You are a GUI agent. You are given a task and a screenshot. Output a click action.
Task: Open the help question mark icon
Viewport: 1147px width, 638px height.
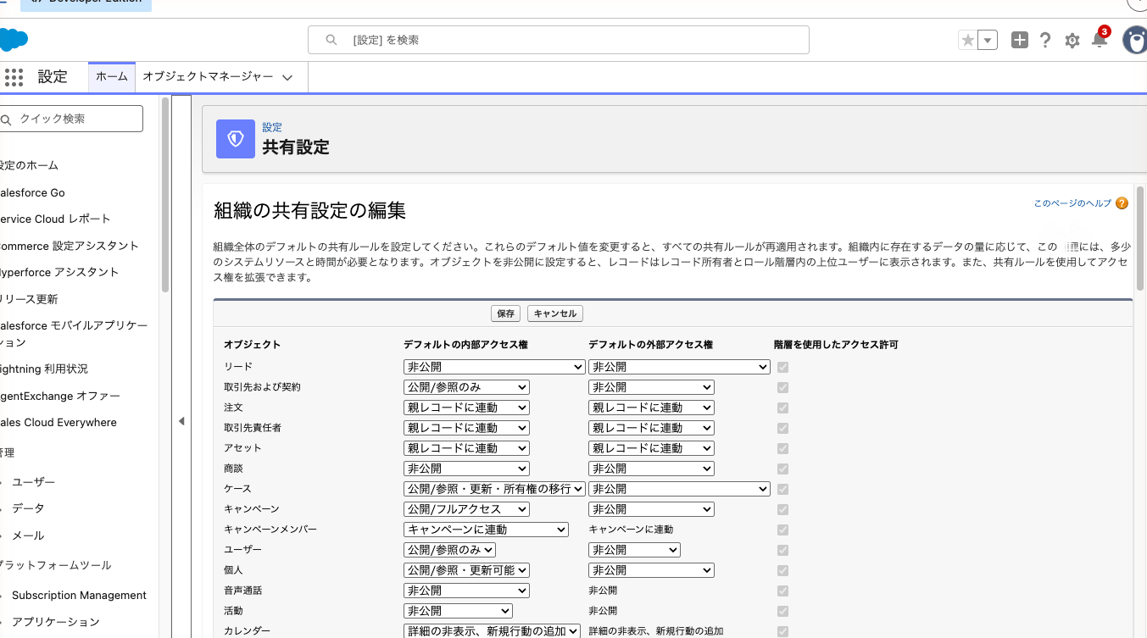pos(1045,40)
